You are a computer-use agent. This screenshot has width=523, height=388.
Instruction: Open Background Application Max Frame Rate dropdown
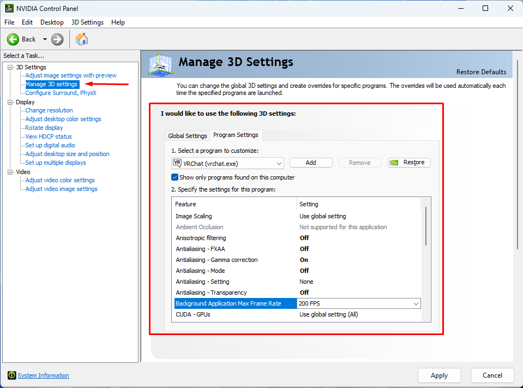pos(416,303)
